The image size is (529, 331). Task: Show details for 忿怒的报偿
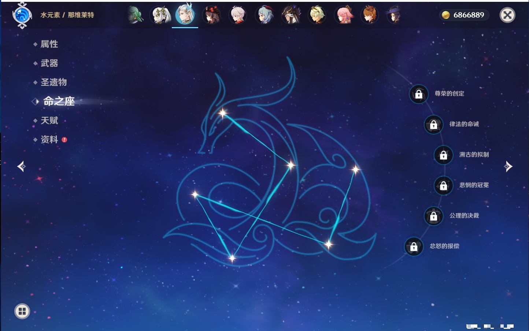(444, 246)
